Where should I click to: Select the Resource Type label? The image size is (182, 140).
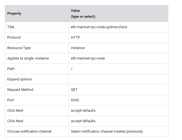tap(19, 48)
